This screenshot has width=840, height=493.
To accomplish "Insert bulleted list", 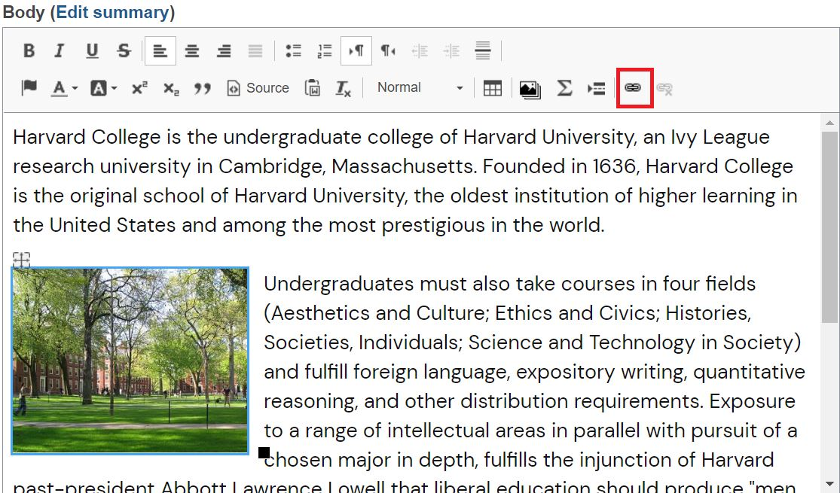I will [x=293, y=51].
